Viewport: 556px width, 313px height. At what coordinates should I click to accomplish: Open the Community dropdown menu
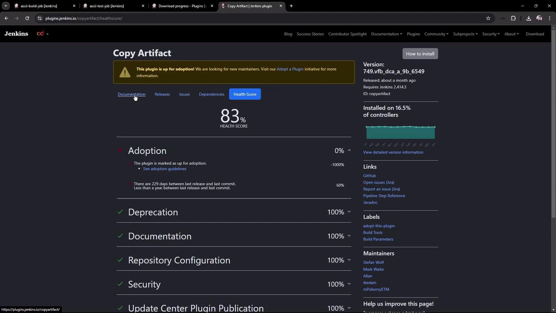point(436,34)
